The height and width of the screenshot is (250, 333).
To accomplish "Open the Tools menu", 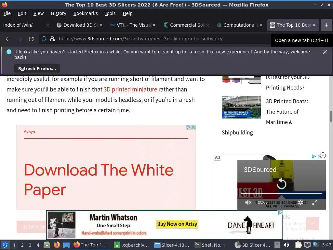I will [x=110, y=13].
